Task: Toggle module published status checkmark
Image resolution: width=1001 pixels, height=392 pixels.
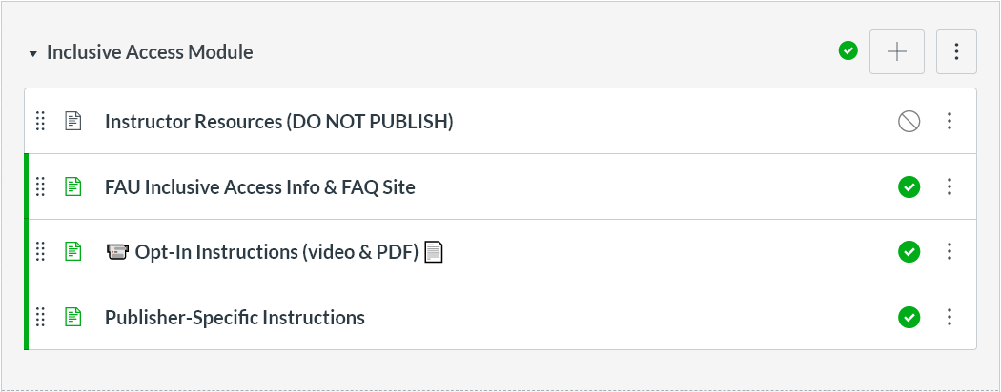Action: point(848,51)
